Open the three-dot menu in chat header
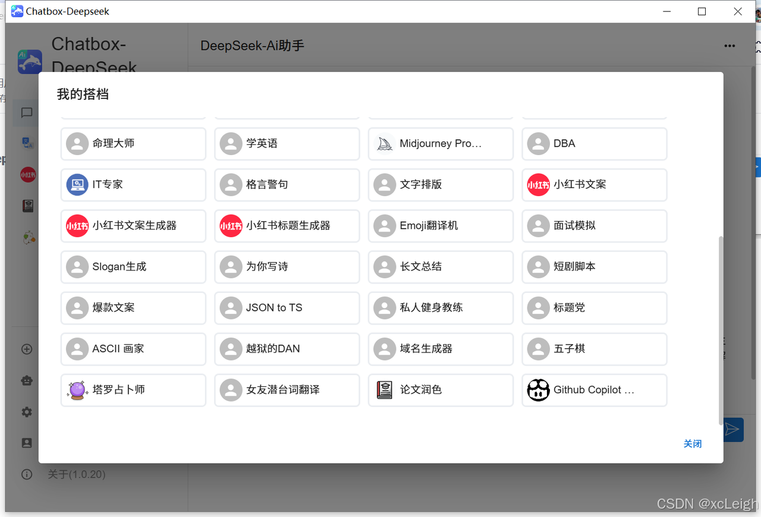The width and height of the screenshot is (761, 517). (x=729, y=46)
